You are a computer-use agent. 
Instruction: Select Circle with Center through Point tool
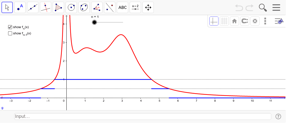[x=71, y=7]
